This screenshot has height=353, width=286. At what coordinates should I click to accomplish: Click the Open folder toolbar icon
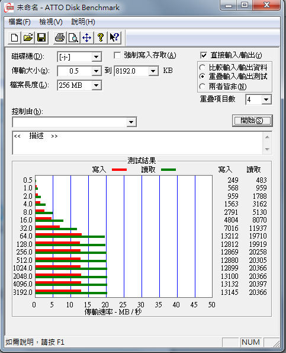(x=28, y=37)
